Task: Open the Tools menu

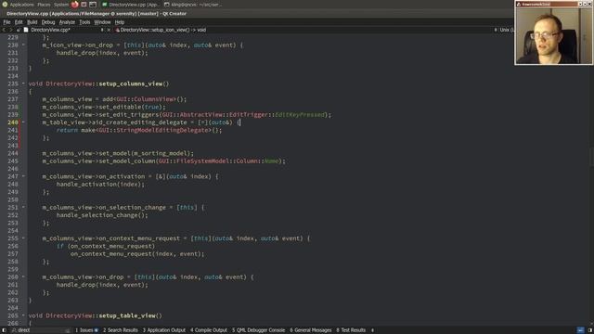Action: [84, 22]
